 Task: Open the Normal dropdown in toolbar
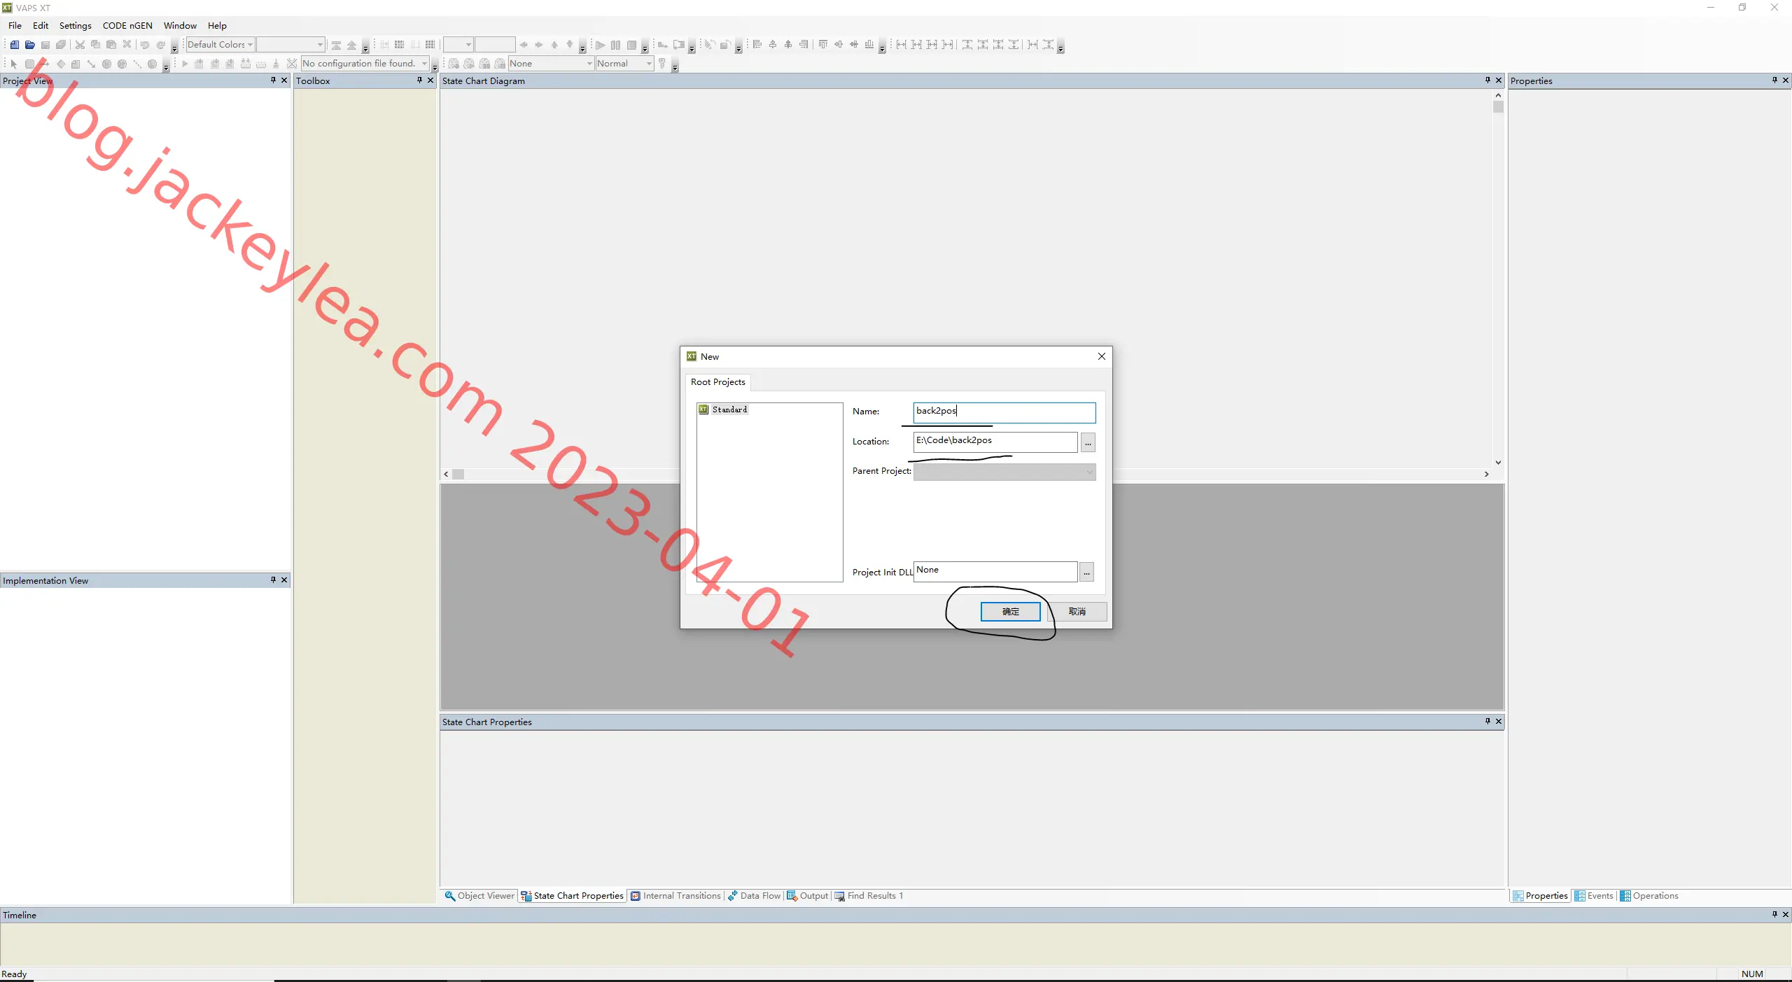[624, 64]
